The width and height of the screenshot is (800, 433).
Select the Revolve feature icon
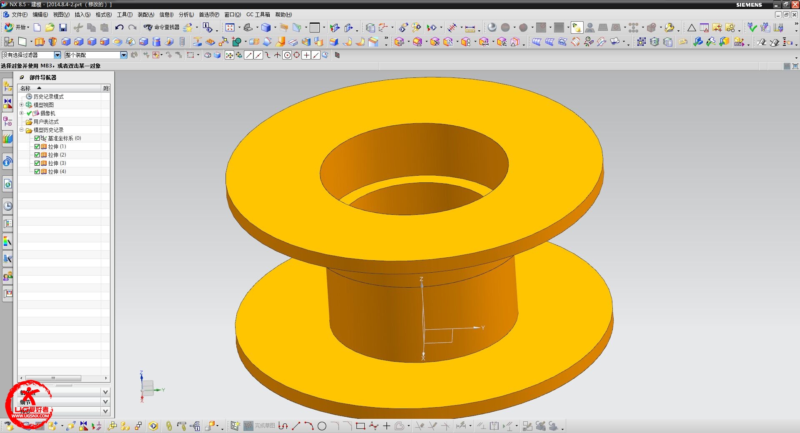pyautogui.click(x=53, y=42)
